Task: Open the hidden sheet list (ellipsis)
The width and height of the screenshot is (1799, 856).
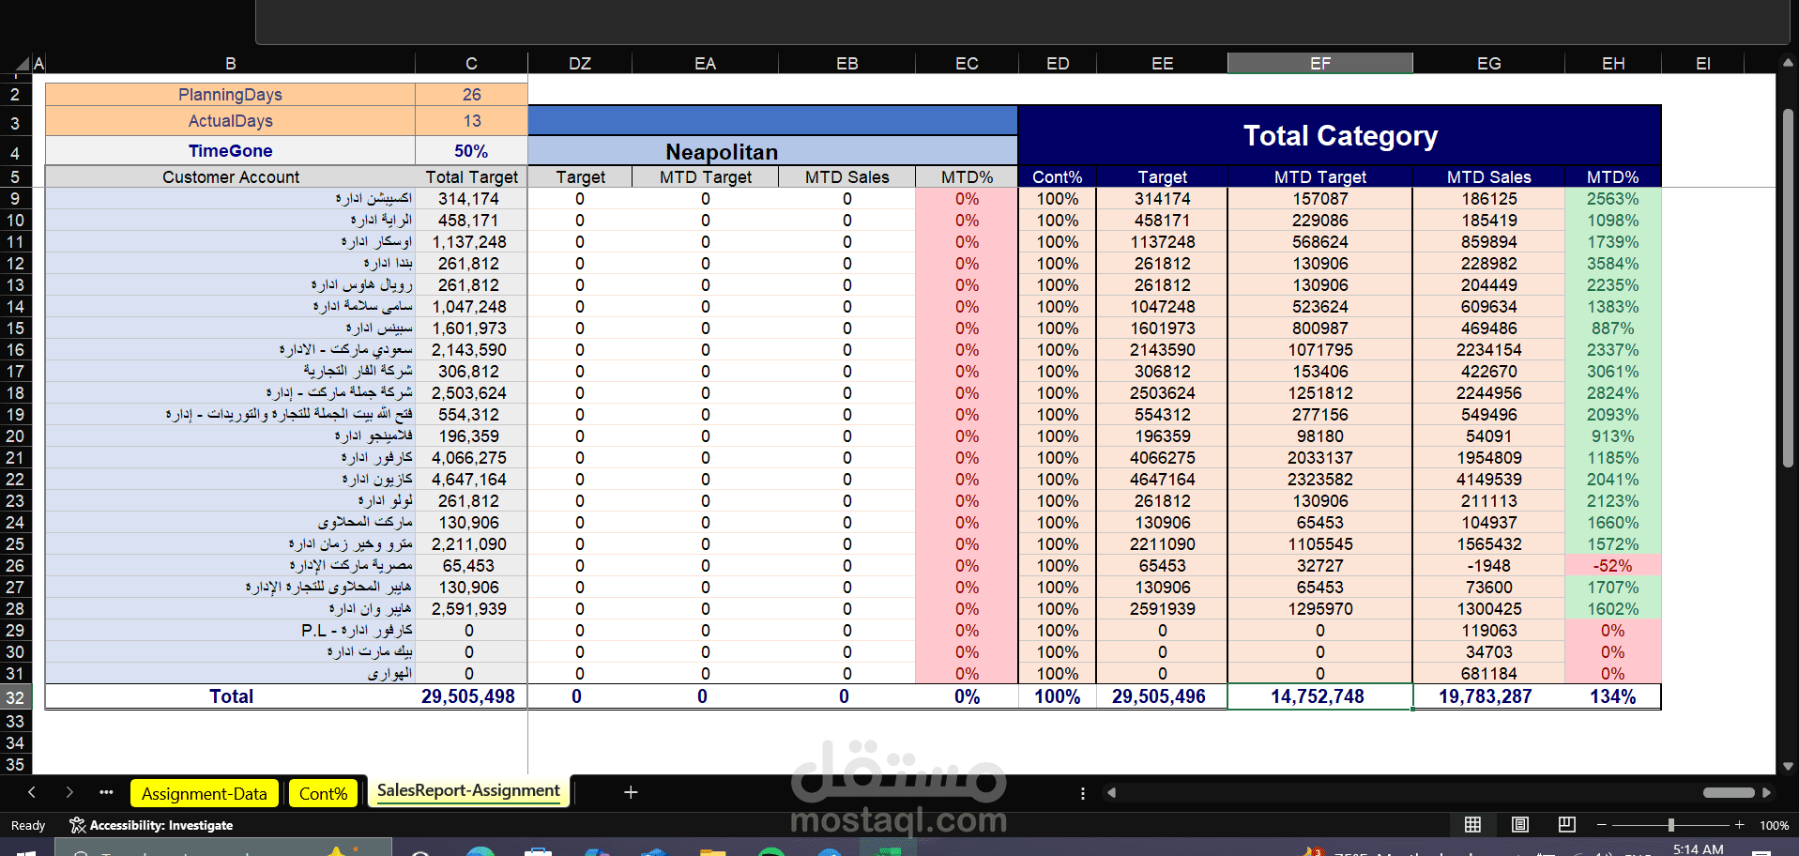Action: 106,792
